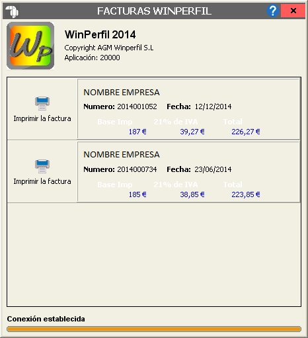Click the printer icon for invoice 2014000734
308x338 pixels.
42,167
